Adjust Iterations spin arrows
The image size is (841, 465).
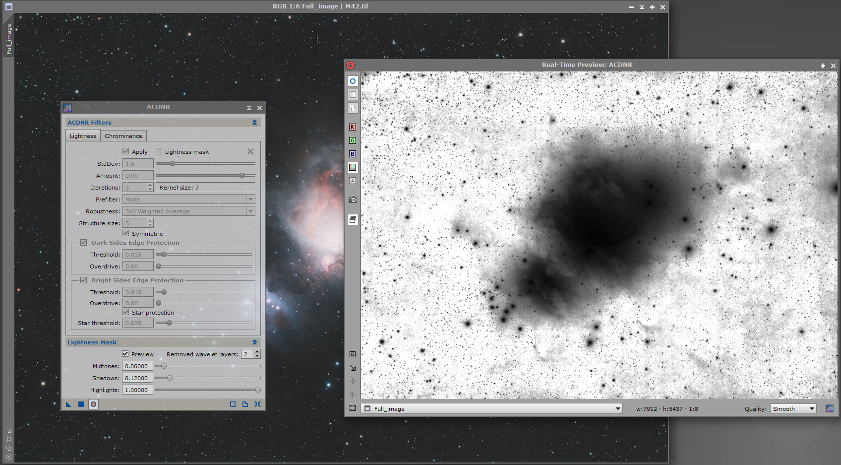(x=150, y=187)
